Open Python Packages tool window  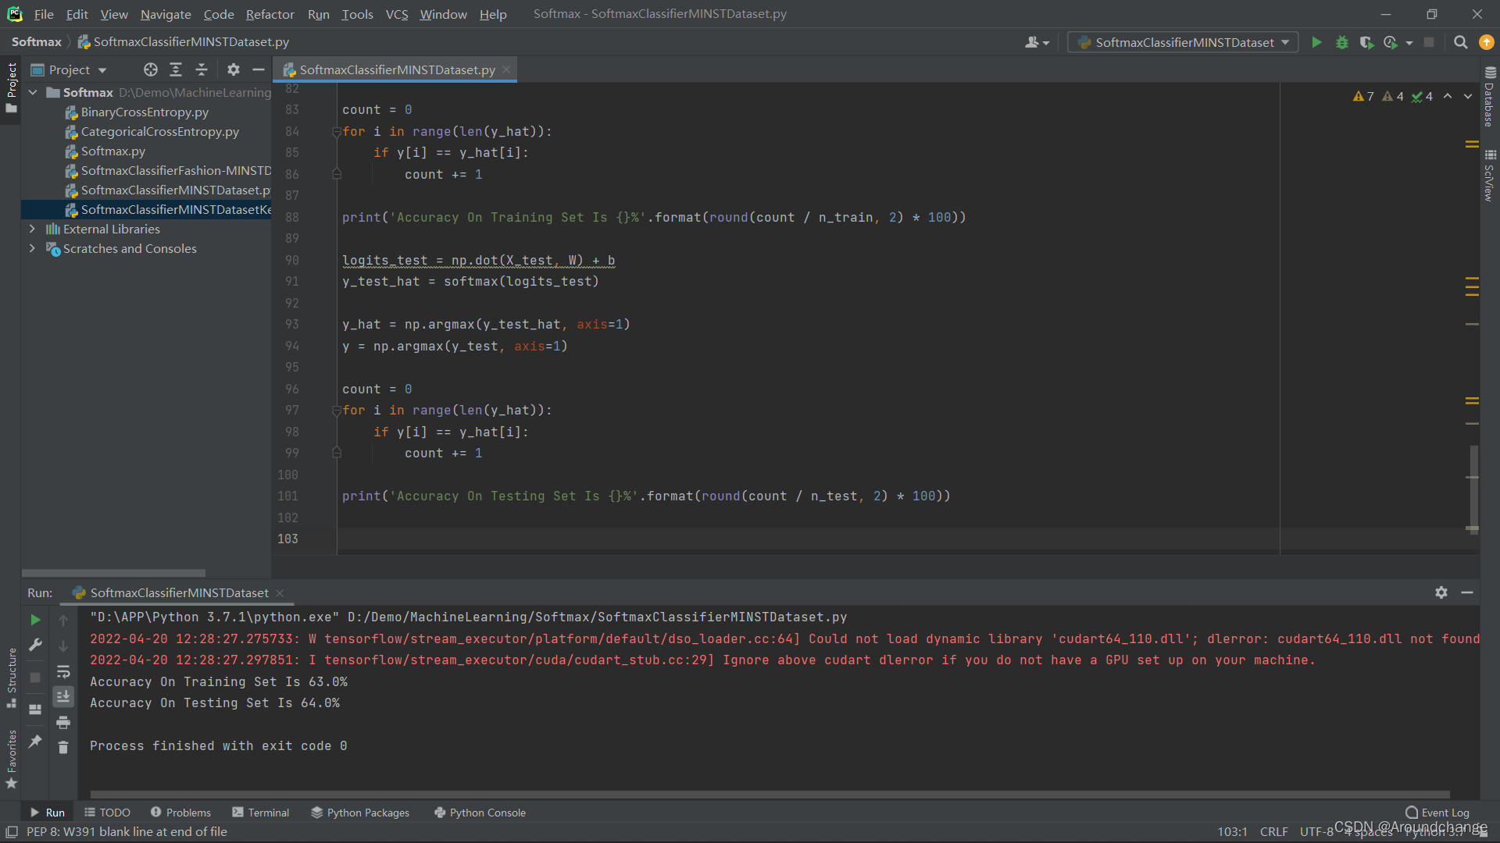point(360,813)
